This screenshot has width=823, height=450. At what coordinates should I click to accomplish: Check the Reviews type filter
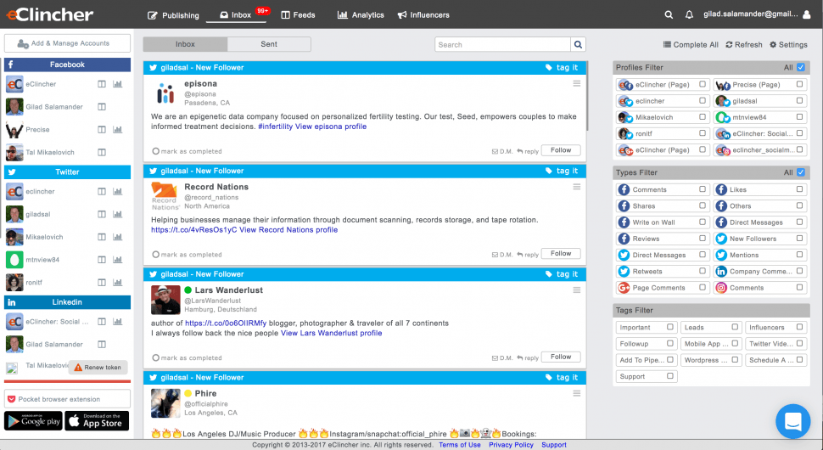coord(703,239)
